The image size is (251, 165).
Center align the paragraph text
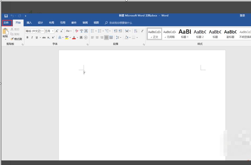click(97, 37)
